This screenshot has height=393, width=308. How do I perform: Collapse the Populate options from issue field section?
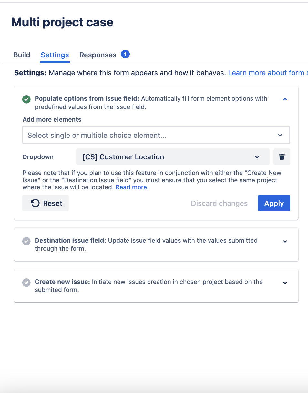(285, 99)
